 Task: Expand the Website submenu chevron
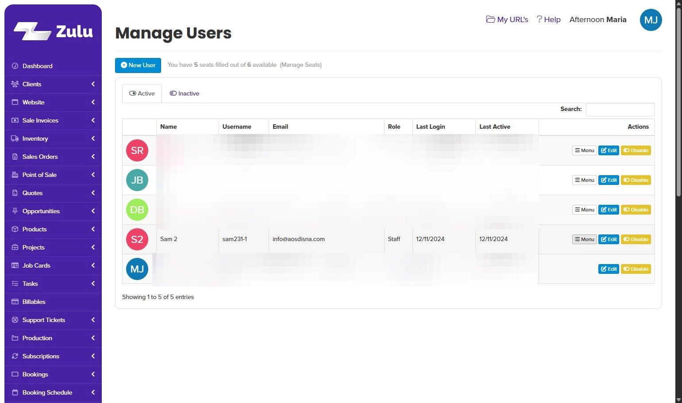[93, 102]
